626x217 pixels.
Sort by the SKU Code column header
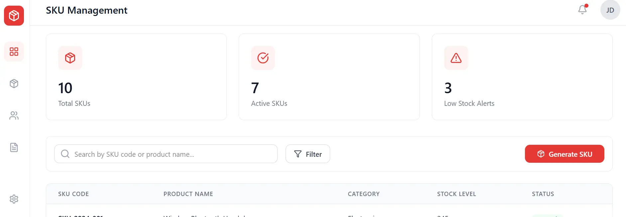73,194
